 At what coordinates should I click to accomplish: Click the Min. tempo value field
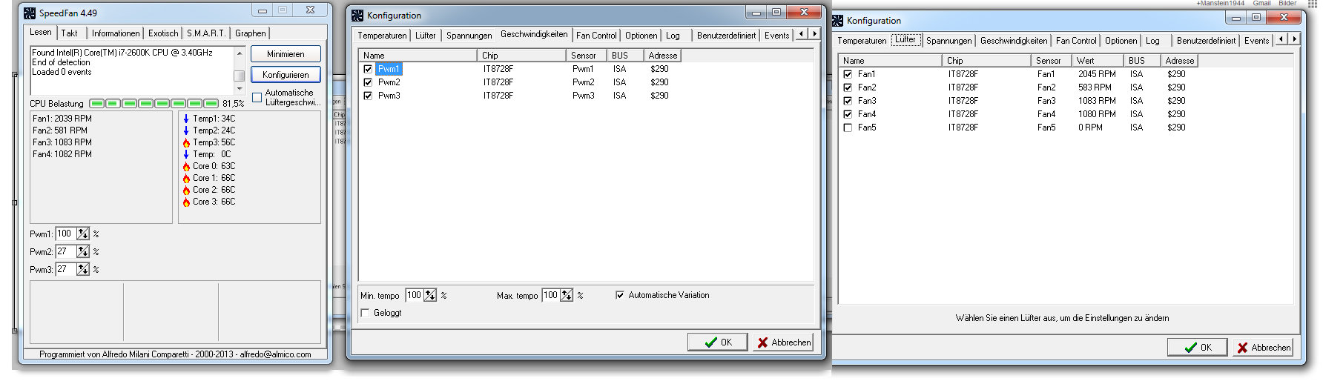(x=415, y=295)
